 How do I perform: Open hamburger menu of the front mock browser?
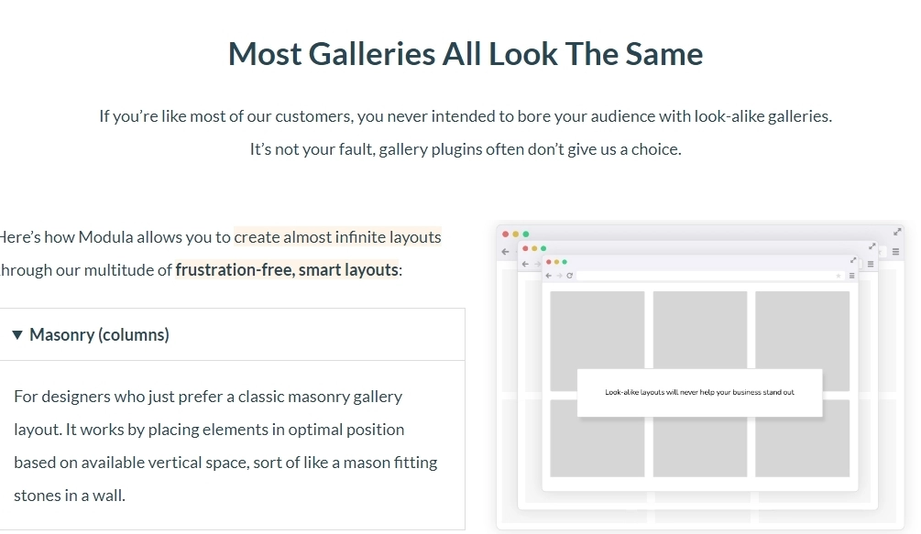click(x=851, y=276)
